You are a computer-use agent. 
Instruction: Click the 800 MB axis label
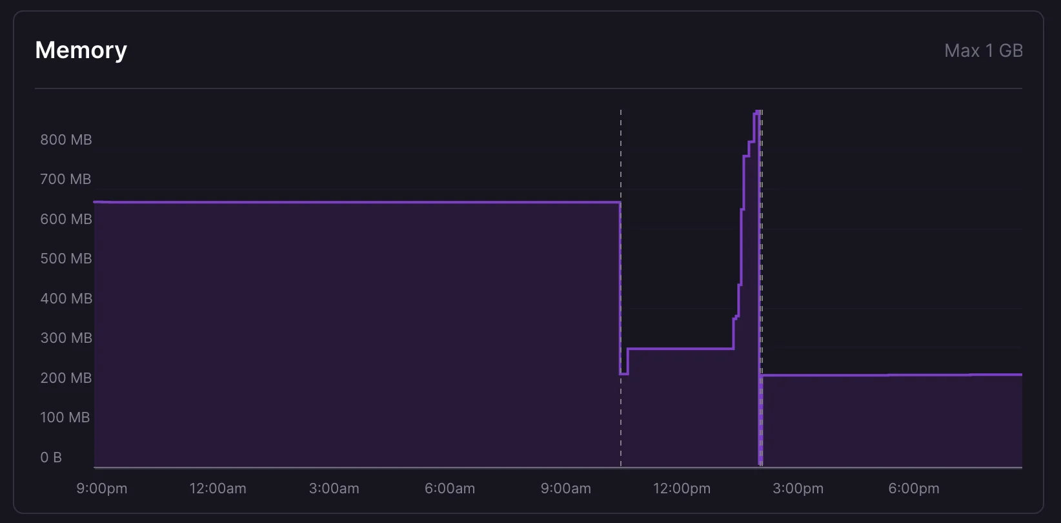point(66,139)
